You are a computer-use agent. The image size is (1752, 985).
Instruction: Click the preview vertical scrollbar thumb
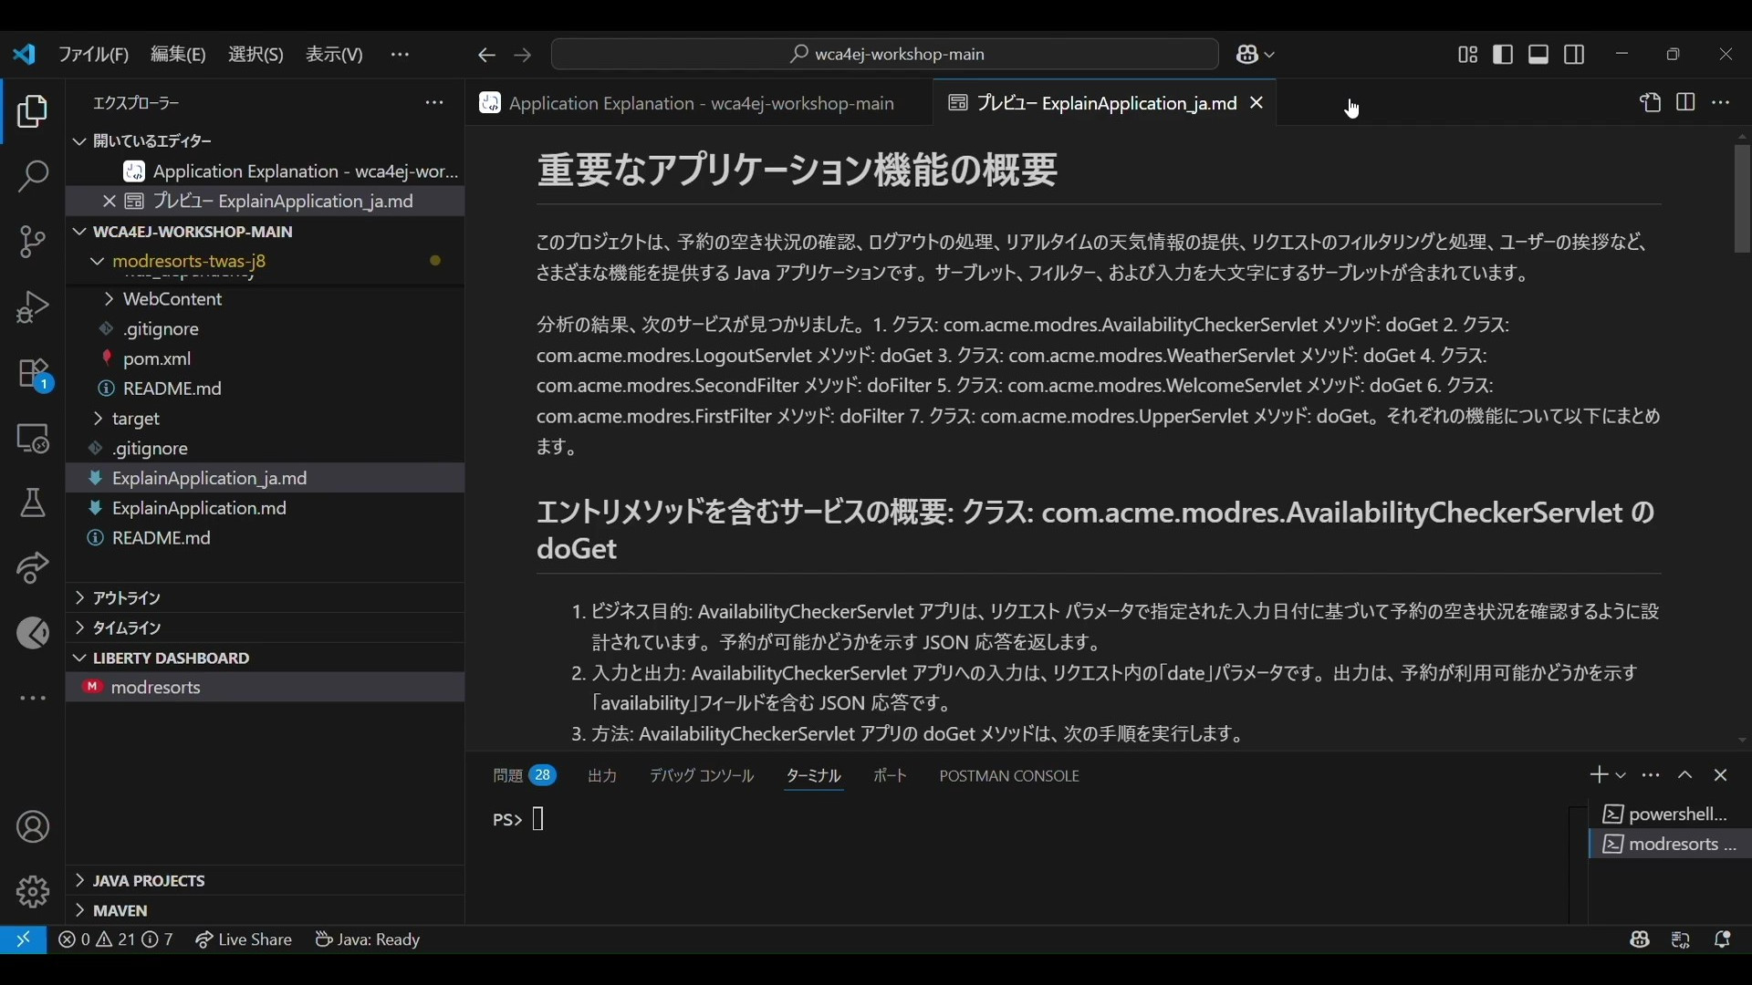1742,199
